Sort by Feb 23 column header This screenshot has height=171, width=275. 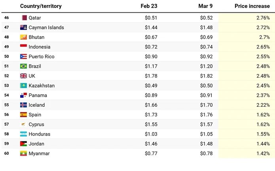coord(149,6)
